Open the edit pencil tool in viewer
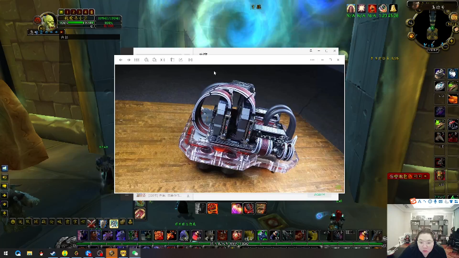This screenshot has height=258, width=459. coord(181,60)
